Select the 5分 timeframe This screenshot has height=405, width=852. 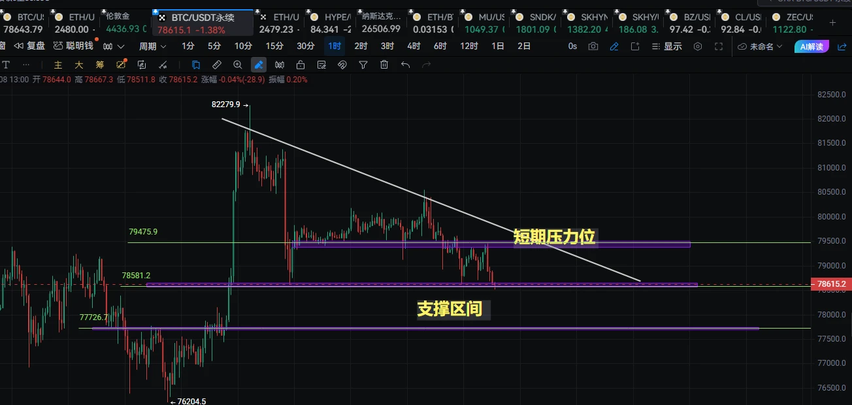pyautogui.click(x=214, y=46)
